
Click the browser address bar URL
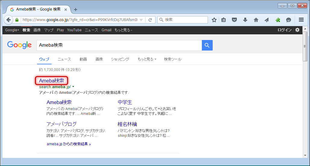click(x=80, y=20)
